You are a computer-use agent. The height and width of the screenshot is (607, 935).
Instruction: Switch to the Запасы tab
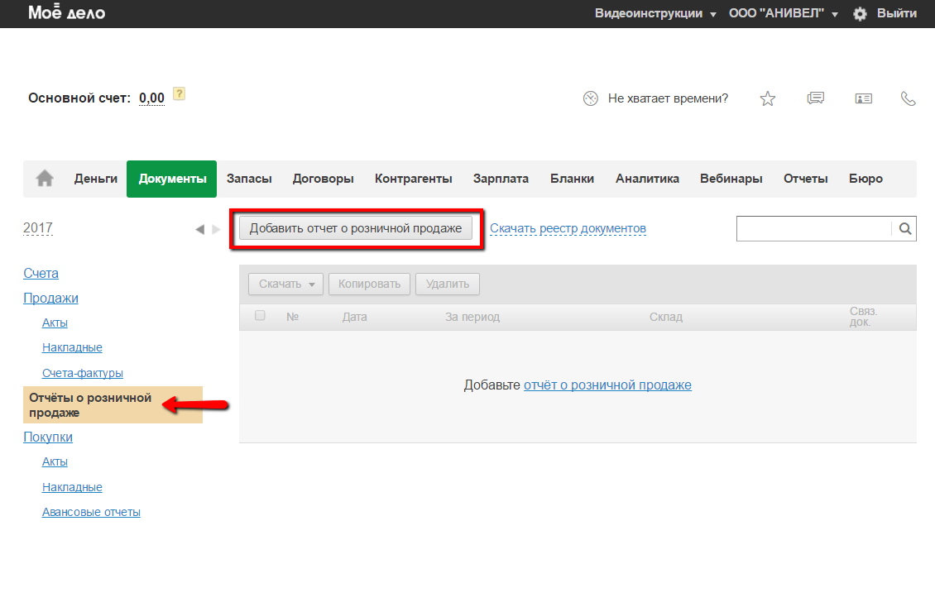pos(249,179)
